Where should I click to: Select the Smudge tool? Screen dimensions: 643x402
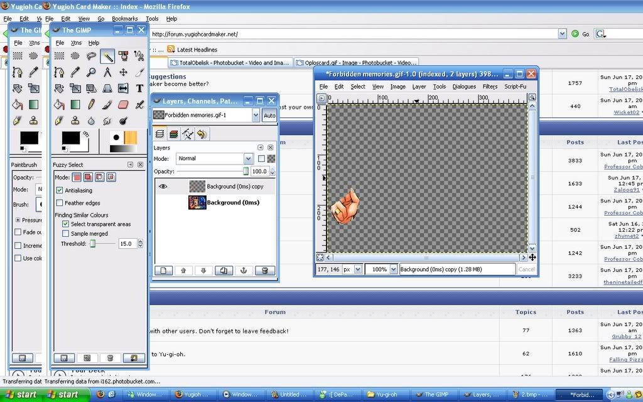pos(107,121)
